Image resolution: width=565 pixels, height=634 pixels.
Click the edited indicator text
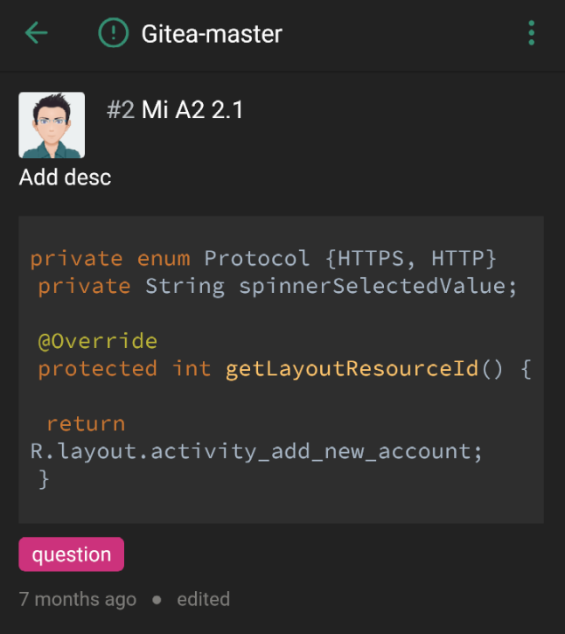204,599
